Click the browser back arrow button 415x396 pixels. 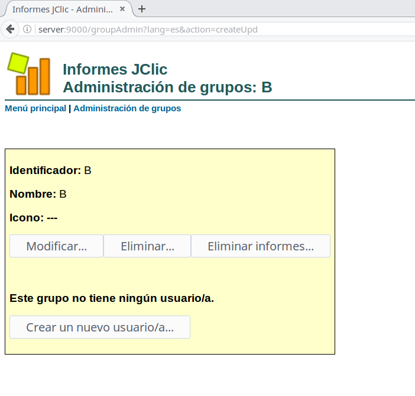[10, 30]
